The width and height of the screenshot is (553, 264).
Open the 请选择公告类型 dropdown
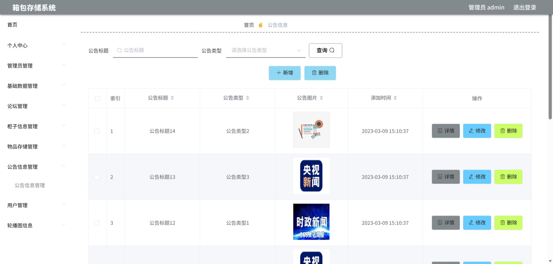tap(266, 50)
